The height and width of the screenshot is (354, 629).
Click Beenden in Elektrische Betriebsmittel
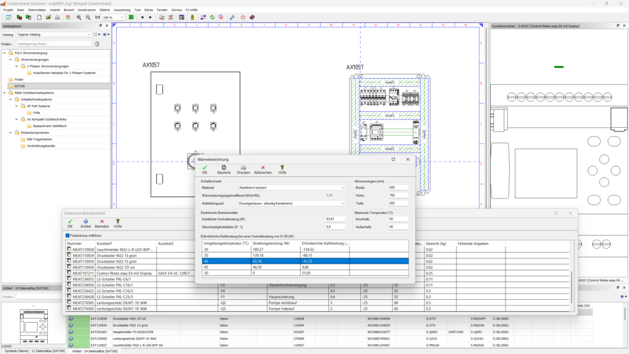click(102, 224)
